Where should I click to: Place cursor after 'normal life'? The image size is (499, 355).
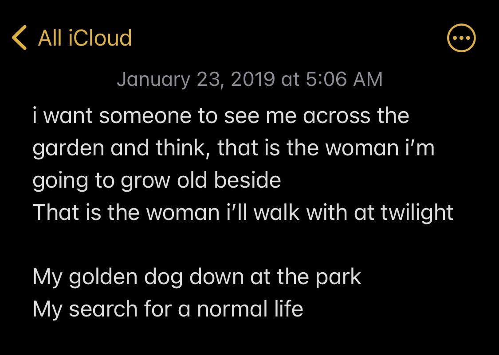[304, 309]
